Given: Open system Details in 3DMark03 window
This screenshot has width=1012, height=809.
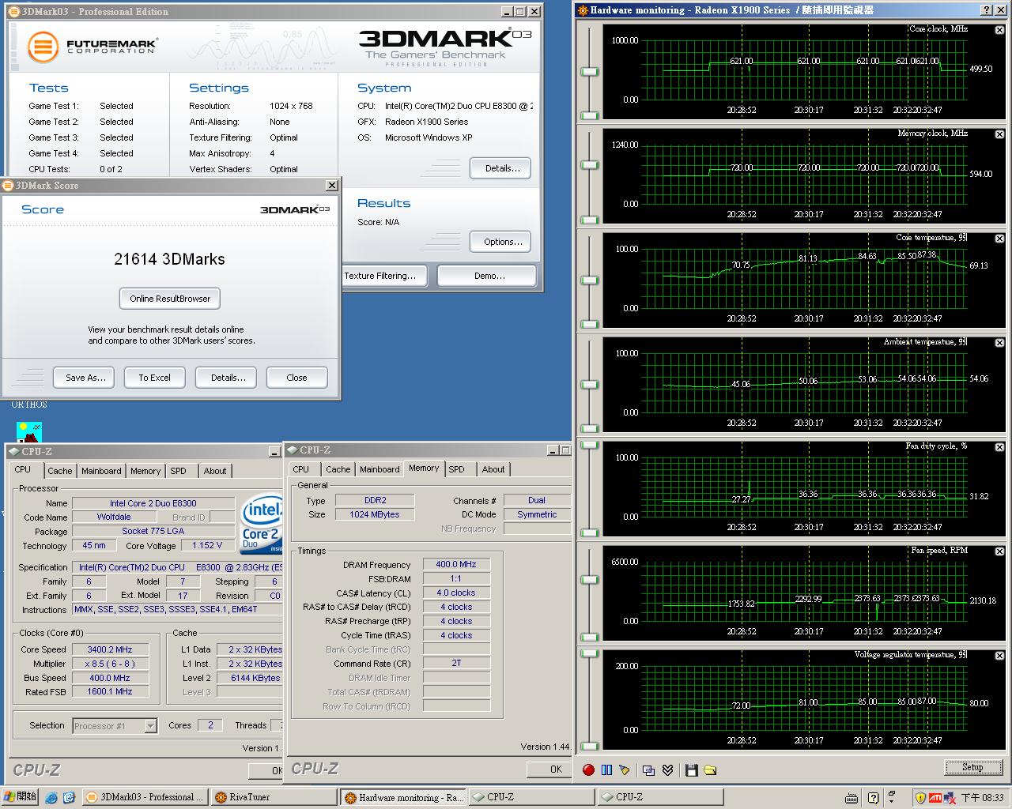Looking at the screenshot, I should pos(502,168).
